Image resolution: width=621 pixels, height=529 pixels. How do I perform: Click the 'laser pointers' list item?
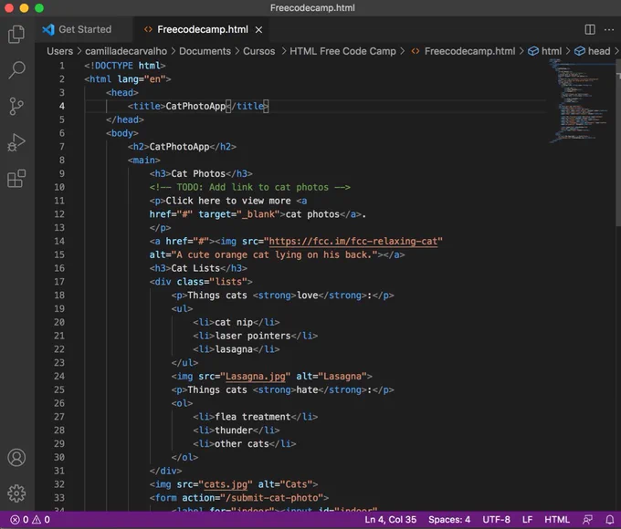(255, 336)
